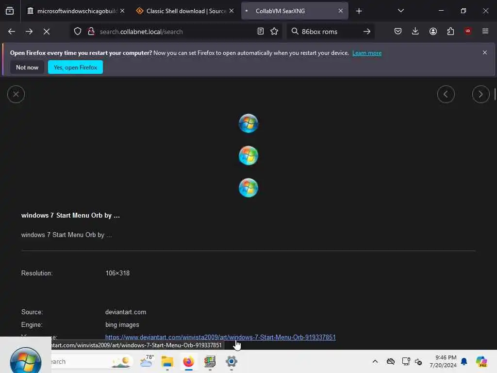The width and height of the screenshot is (497, 373).
Task: Open Firefox View icon in tab strip
Action: pos(10,11)
